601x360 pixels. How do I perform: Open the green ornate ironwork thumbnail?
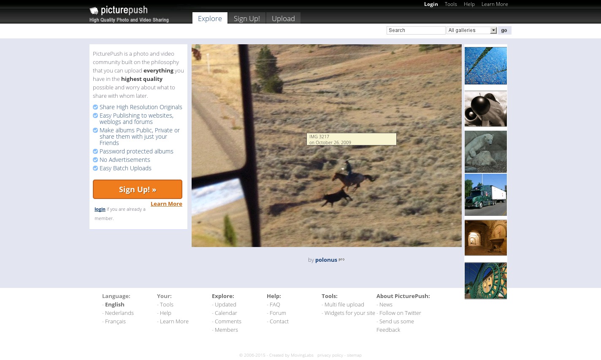click(x=485, y=281)
